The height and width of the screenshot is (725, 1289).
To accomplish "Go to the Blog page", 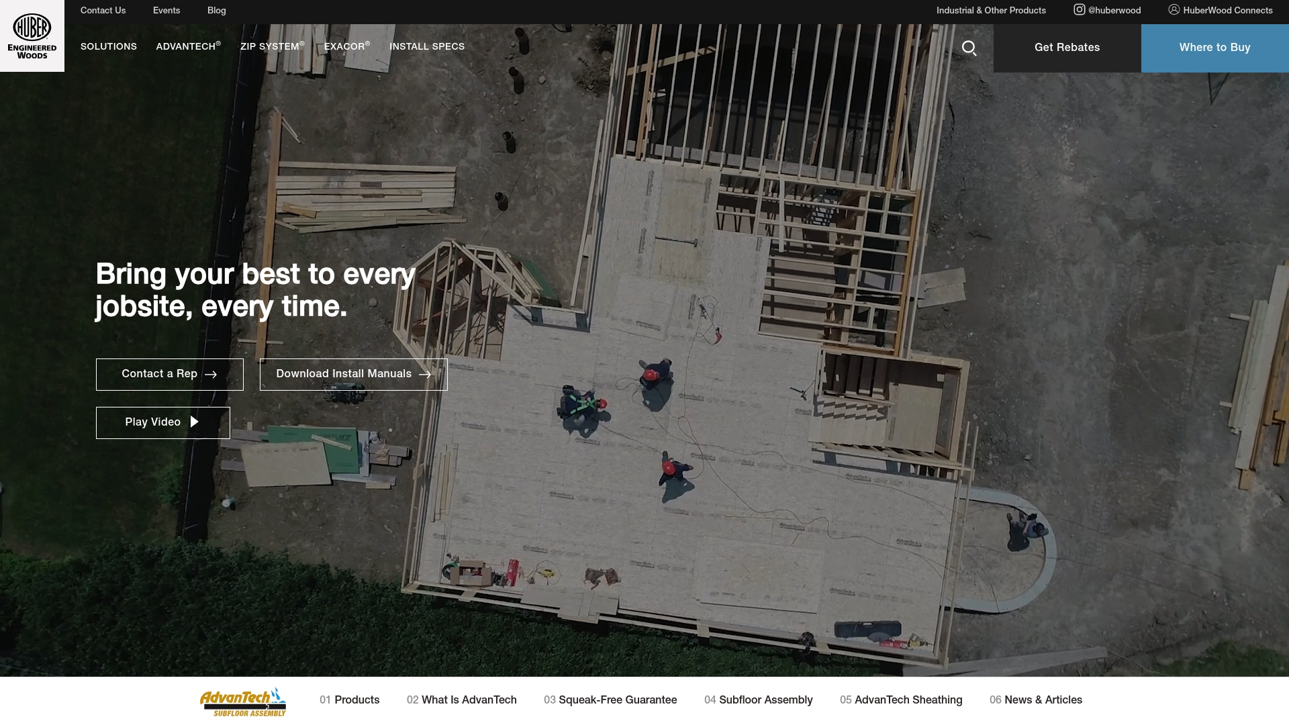I will pos(217,10).
